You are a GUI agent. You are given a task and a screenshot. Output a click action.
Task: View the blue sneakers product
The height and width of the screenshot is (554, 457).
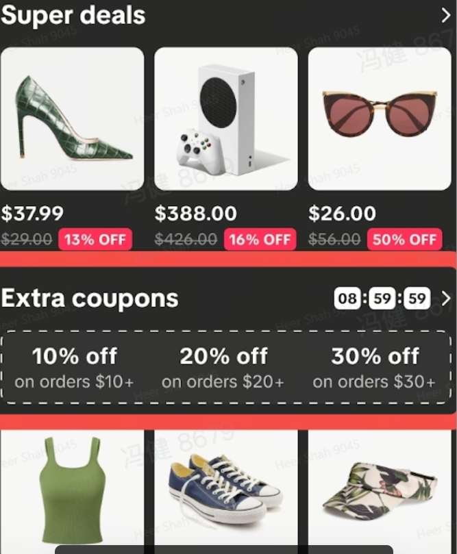[226, 492]
